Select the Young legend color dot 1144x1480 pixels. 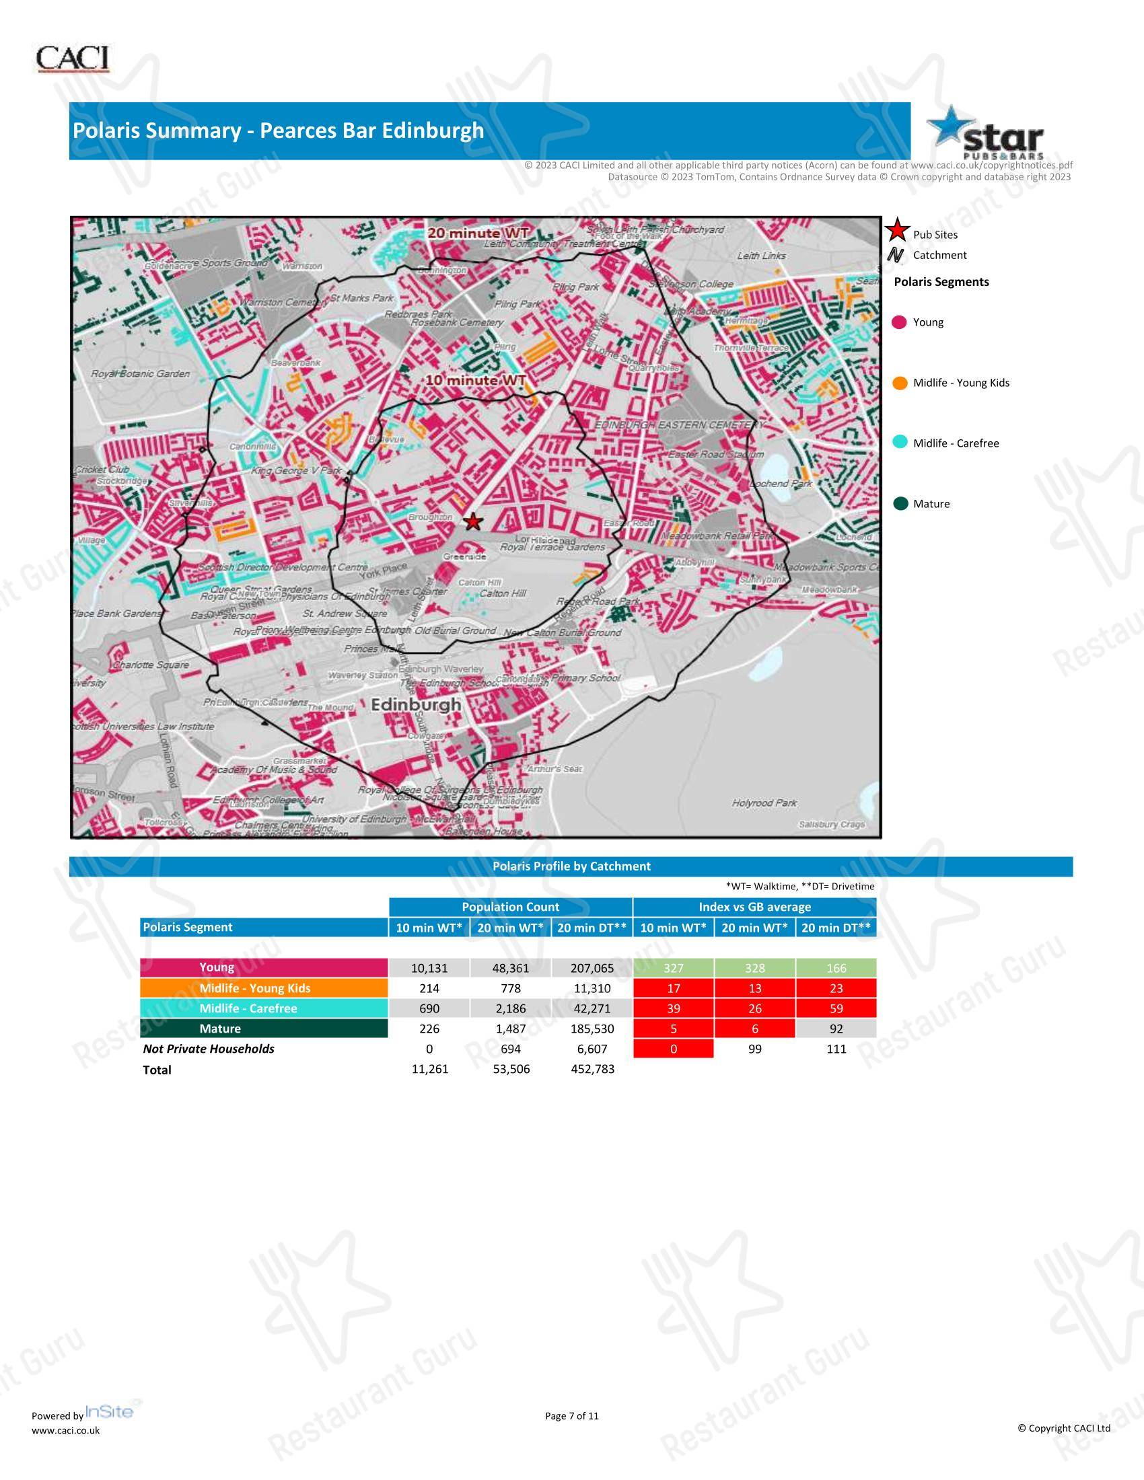pyautogui.click(x=899, y=322)
